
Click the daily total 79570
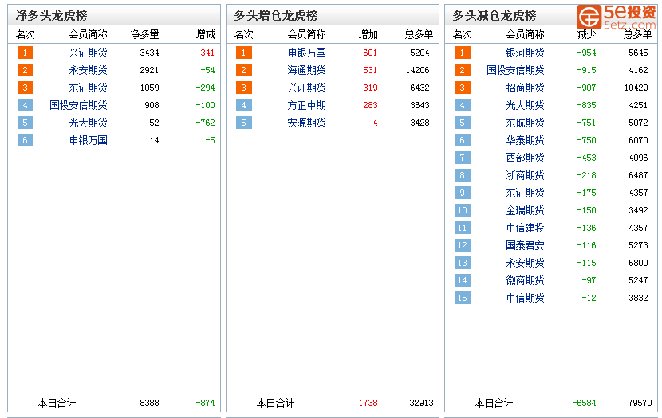point(640,403)
